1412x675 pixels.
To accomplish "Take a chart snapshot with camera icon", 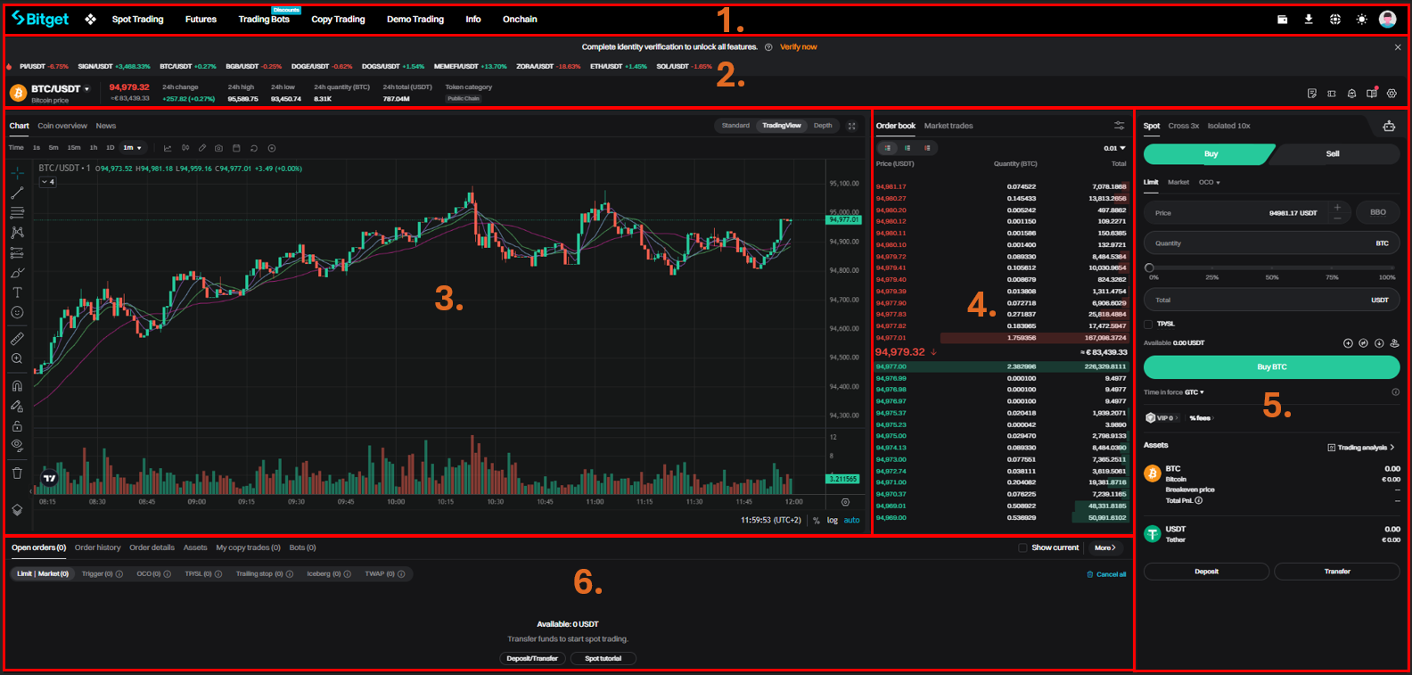I will (x=219, y=148).
